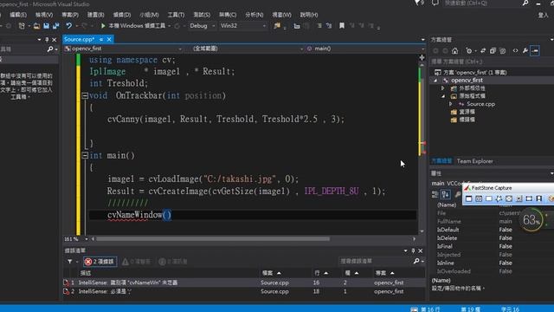Open Properties via the wrench icon
This screenshot has width=554, height=312.
click(525, 51)
